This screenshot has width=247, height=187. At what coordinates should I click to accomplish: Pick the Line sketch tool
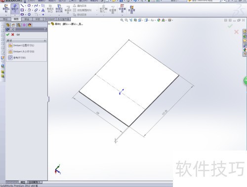click(22, 5)
